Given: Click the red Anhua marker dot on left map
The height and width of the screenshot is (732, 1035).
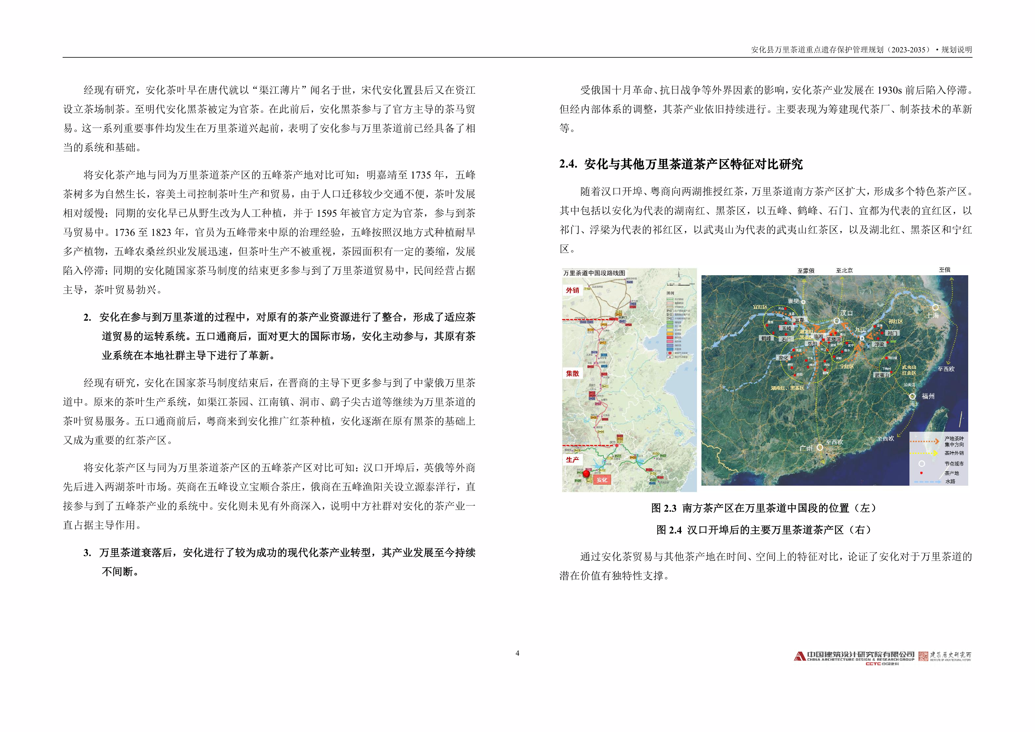Looking at the screenshot, I should [586, 474].
